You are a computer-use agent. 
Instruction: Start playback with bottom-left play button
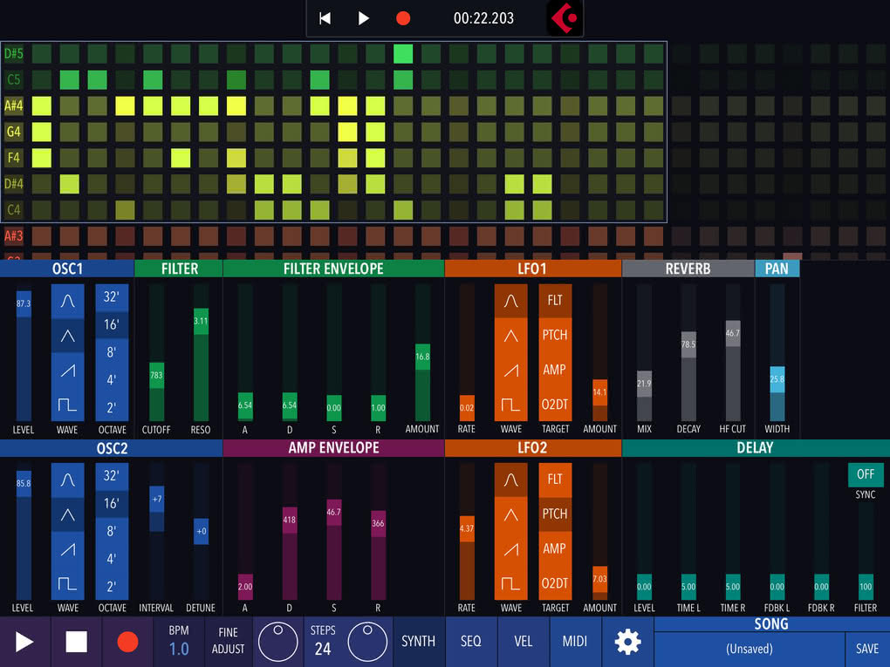coord(24,642)
